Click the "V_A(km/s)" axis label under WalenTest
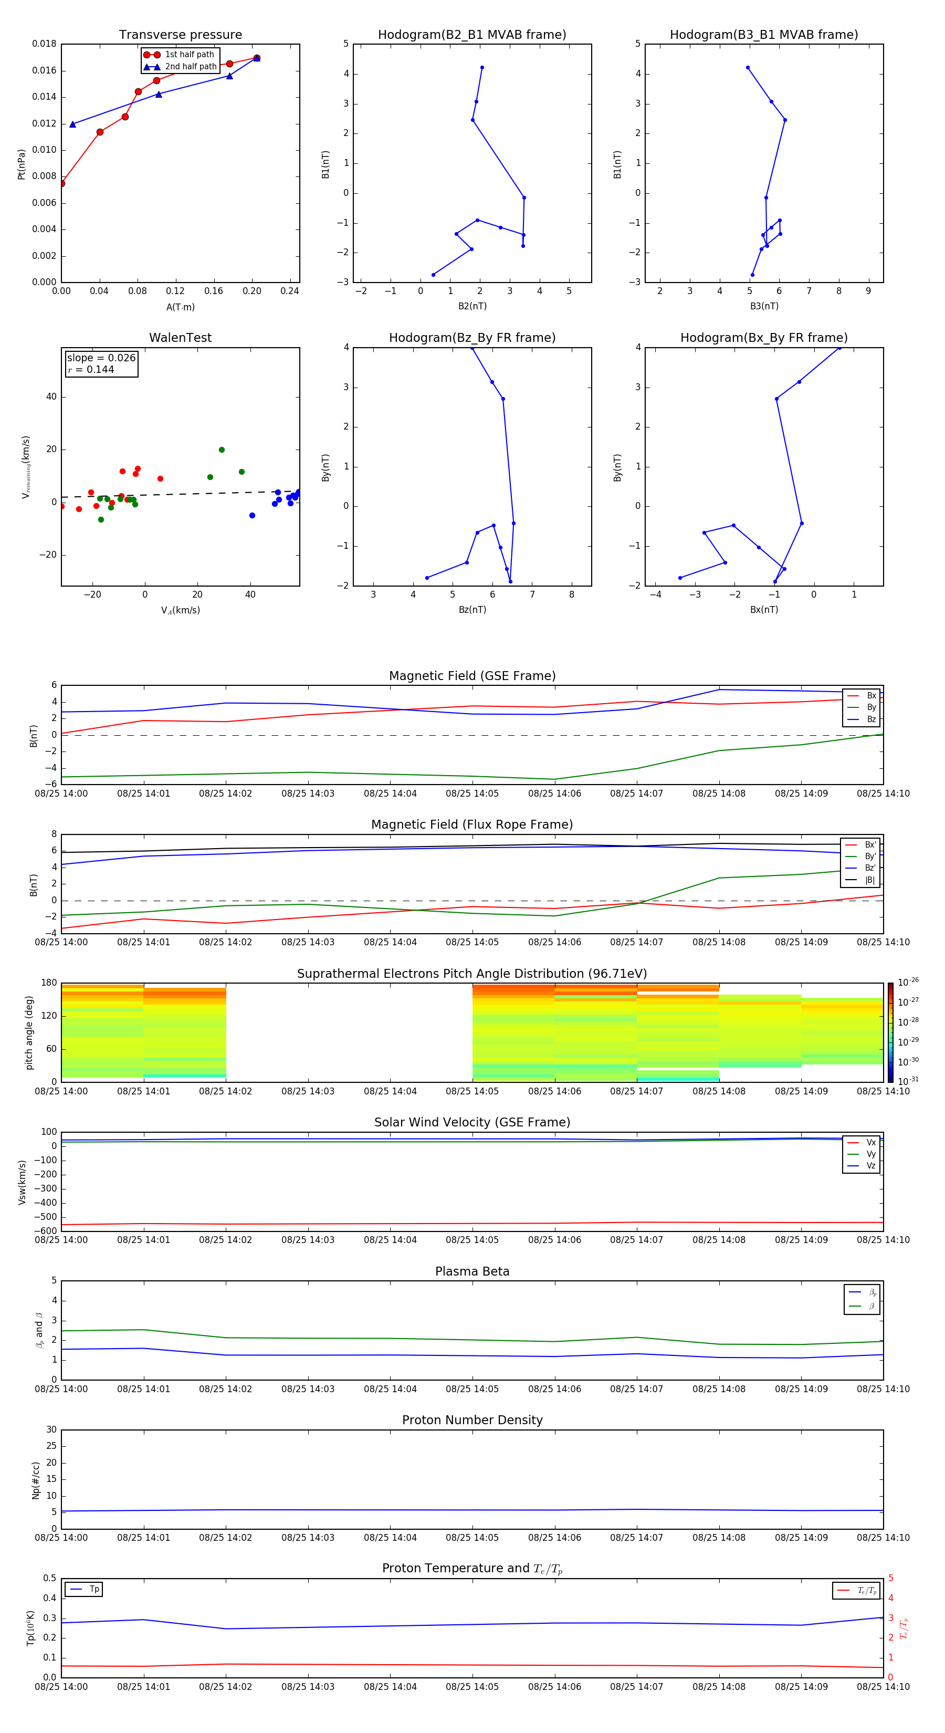This screenshot has height=1733, width=945. [x=180, y=610]
